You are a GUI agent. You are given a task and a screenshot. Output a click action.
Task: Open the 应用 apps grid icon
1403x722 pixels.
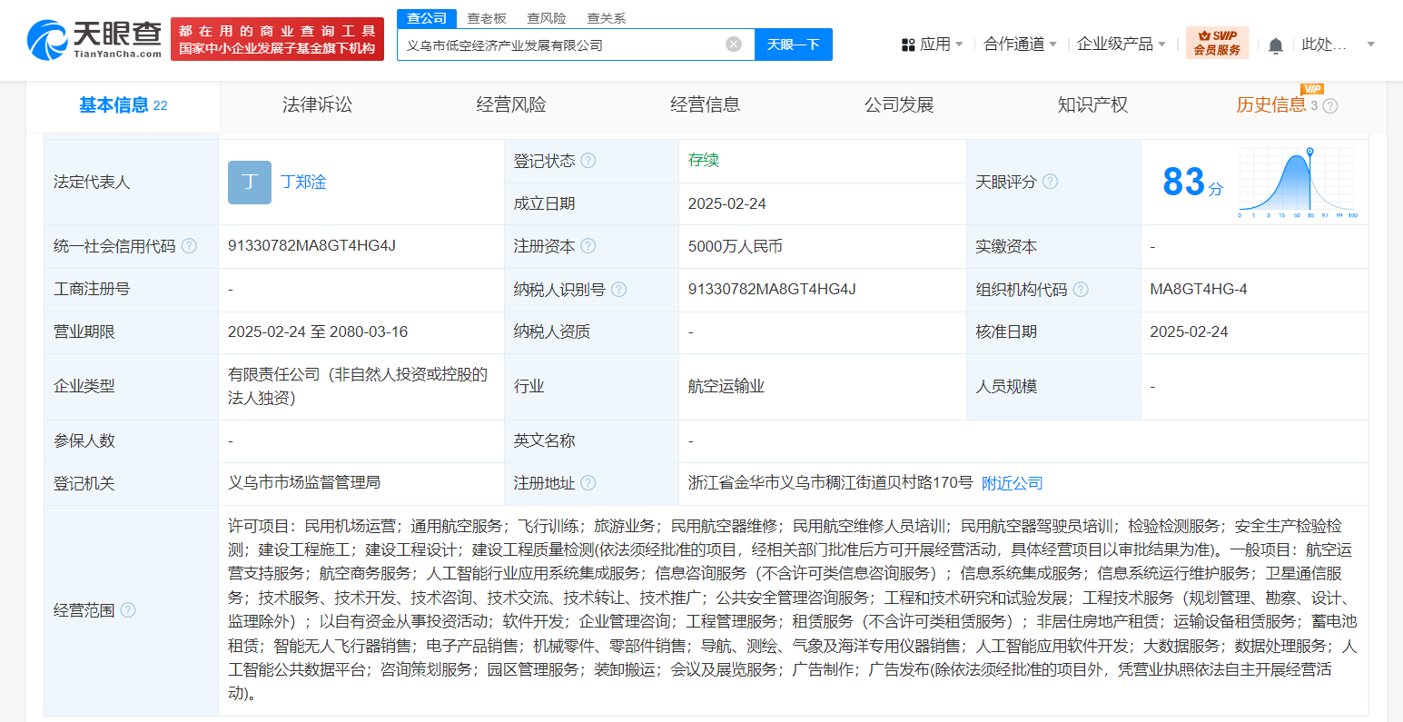(x=907, y=44)
